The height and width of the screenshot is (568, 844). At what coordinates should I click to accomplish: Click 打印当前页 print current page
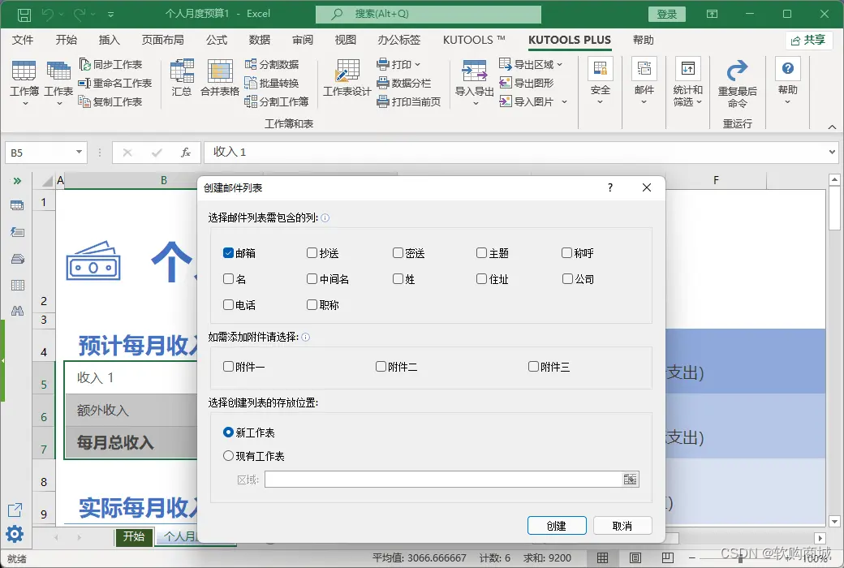point(409,101)
